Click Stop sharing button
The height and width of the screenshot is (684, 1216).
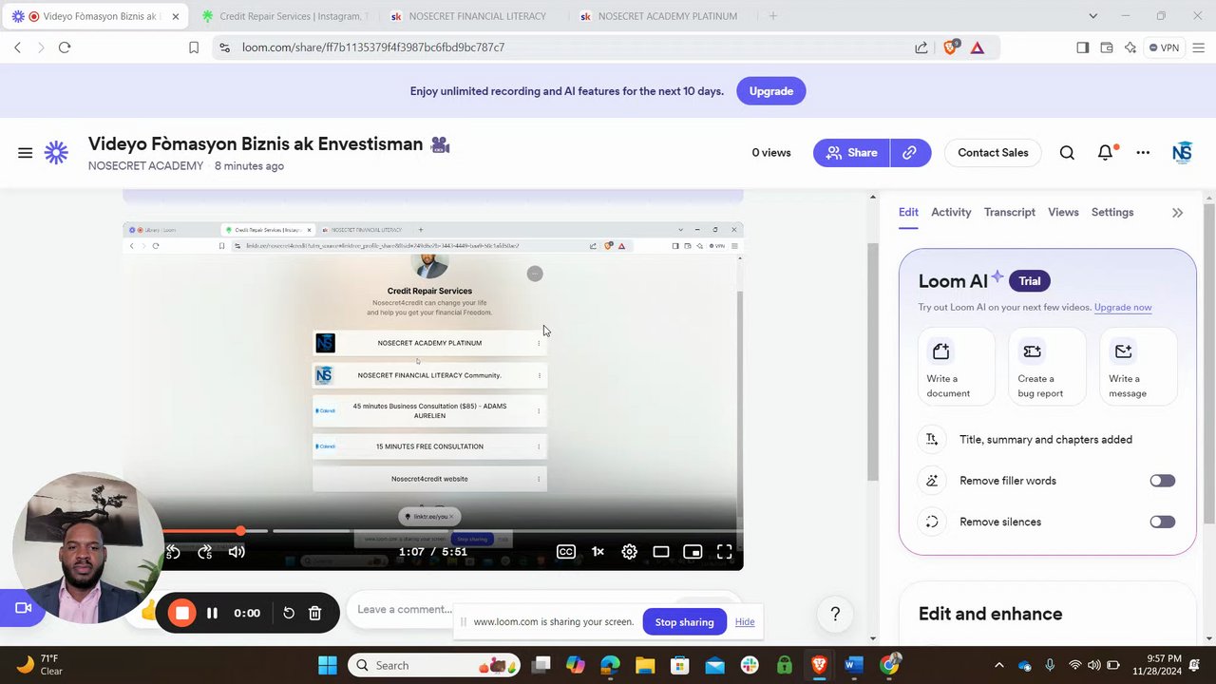point(684,622)
